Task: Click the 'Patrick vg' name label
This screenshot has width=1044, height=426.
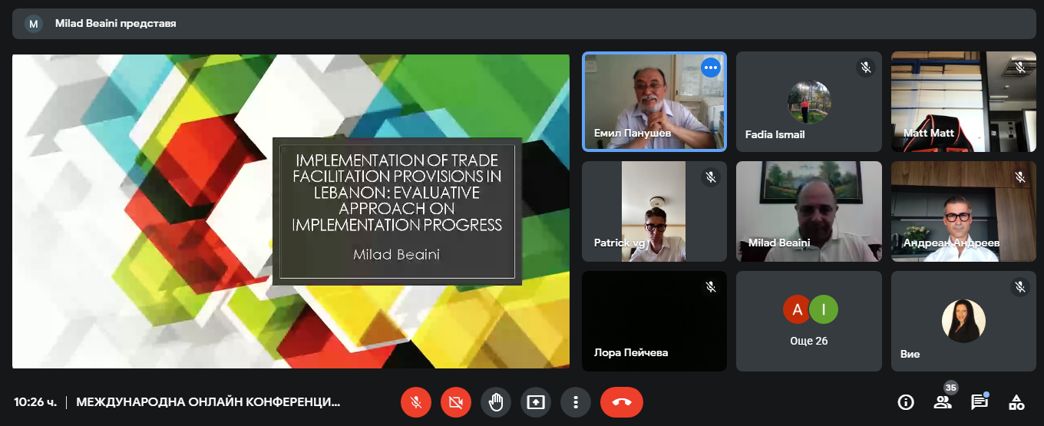Action: tap(619, 243)
